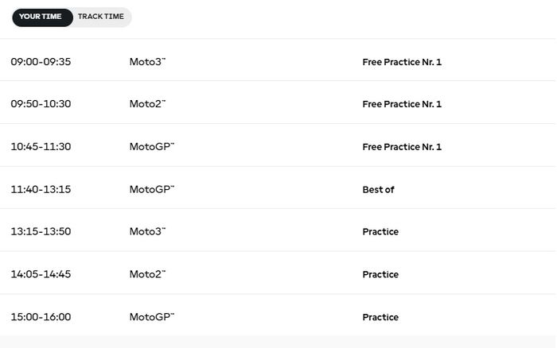Image resolution: width=557 pixels, height=348 pixels.
Task: Click MotoGP in the 11:40 row
Action: click(151, 189)
